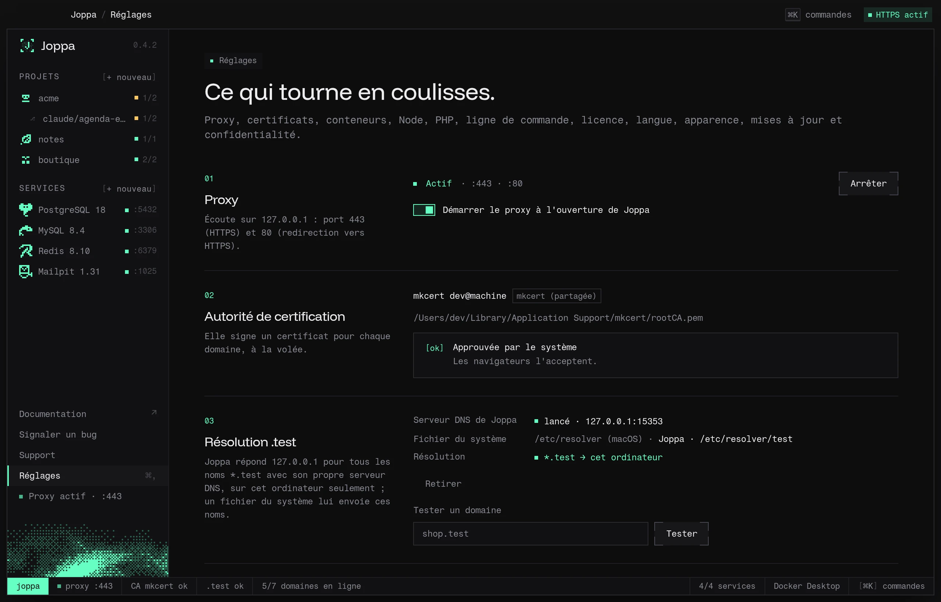Screen dimensions: 941x602
Task: Click Réglages in the breadcrumb
Action: tap(131, 15)
